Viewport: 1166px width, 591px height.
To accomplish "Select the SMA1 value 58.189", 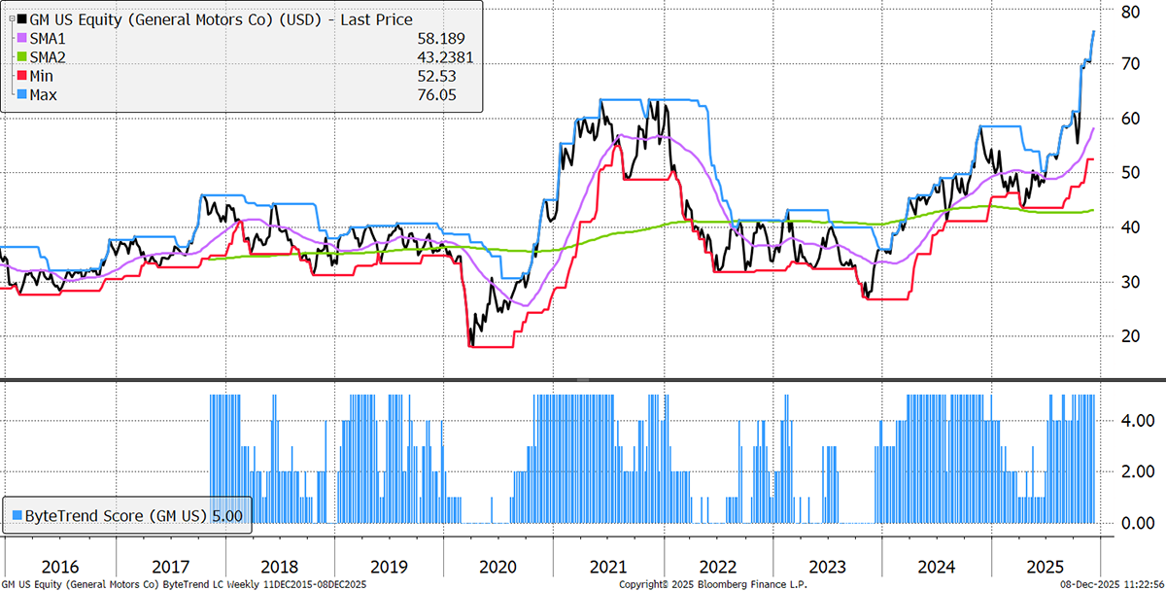I will 429,38.
